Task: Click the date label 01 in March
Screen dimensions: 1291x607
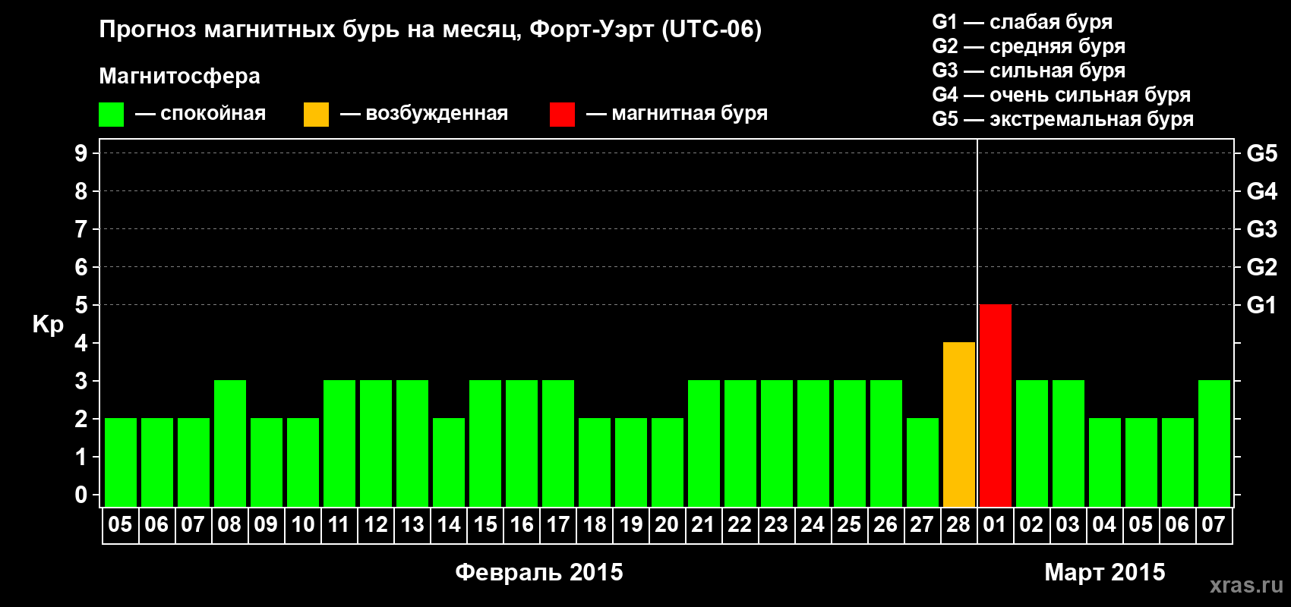Action: pyautogui.click(x=995, y=524)
